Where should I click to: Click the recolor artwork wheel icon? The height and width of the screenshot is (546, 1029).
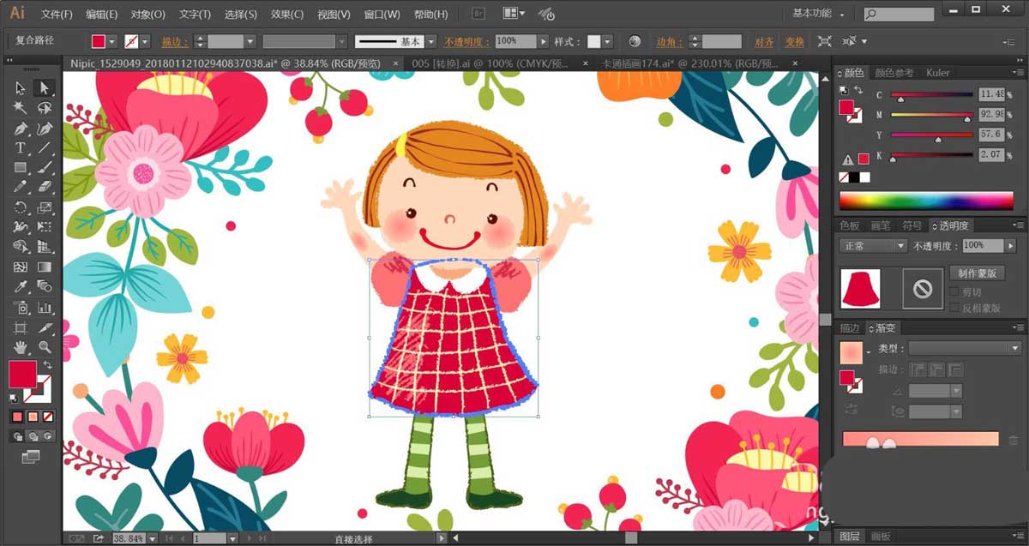[x=635, y=41]
